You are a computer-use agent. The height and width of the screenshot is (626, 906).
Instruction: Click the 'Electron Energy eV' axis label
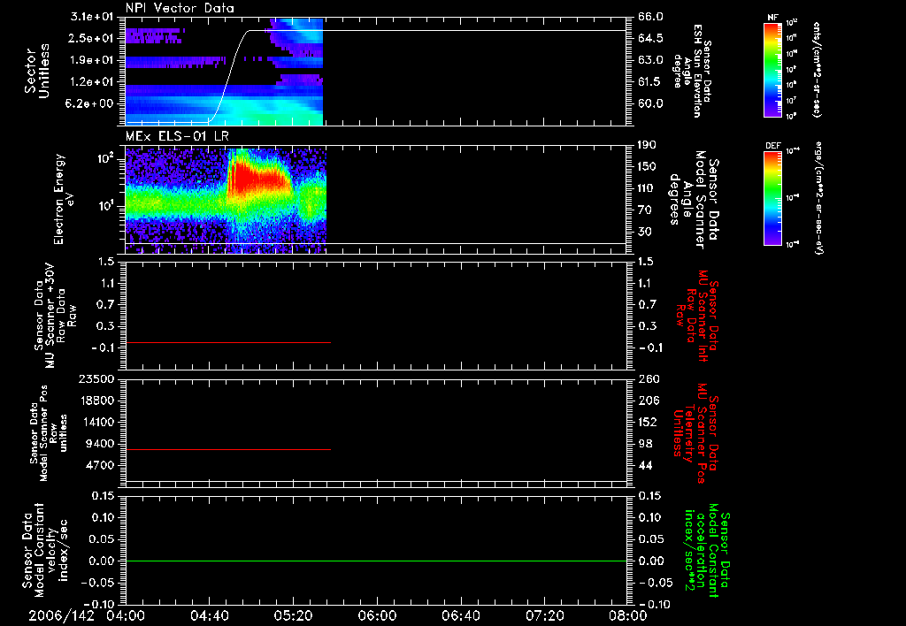click(x=65, y=199)
